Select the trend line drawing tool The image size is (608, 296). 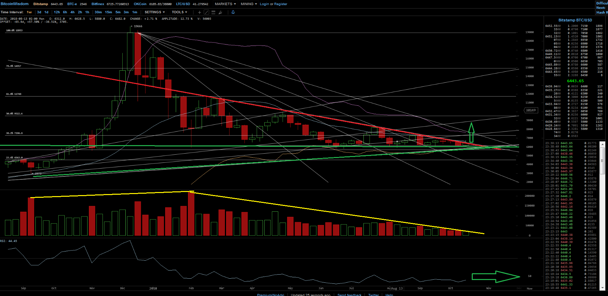206,12
